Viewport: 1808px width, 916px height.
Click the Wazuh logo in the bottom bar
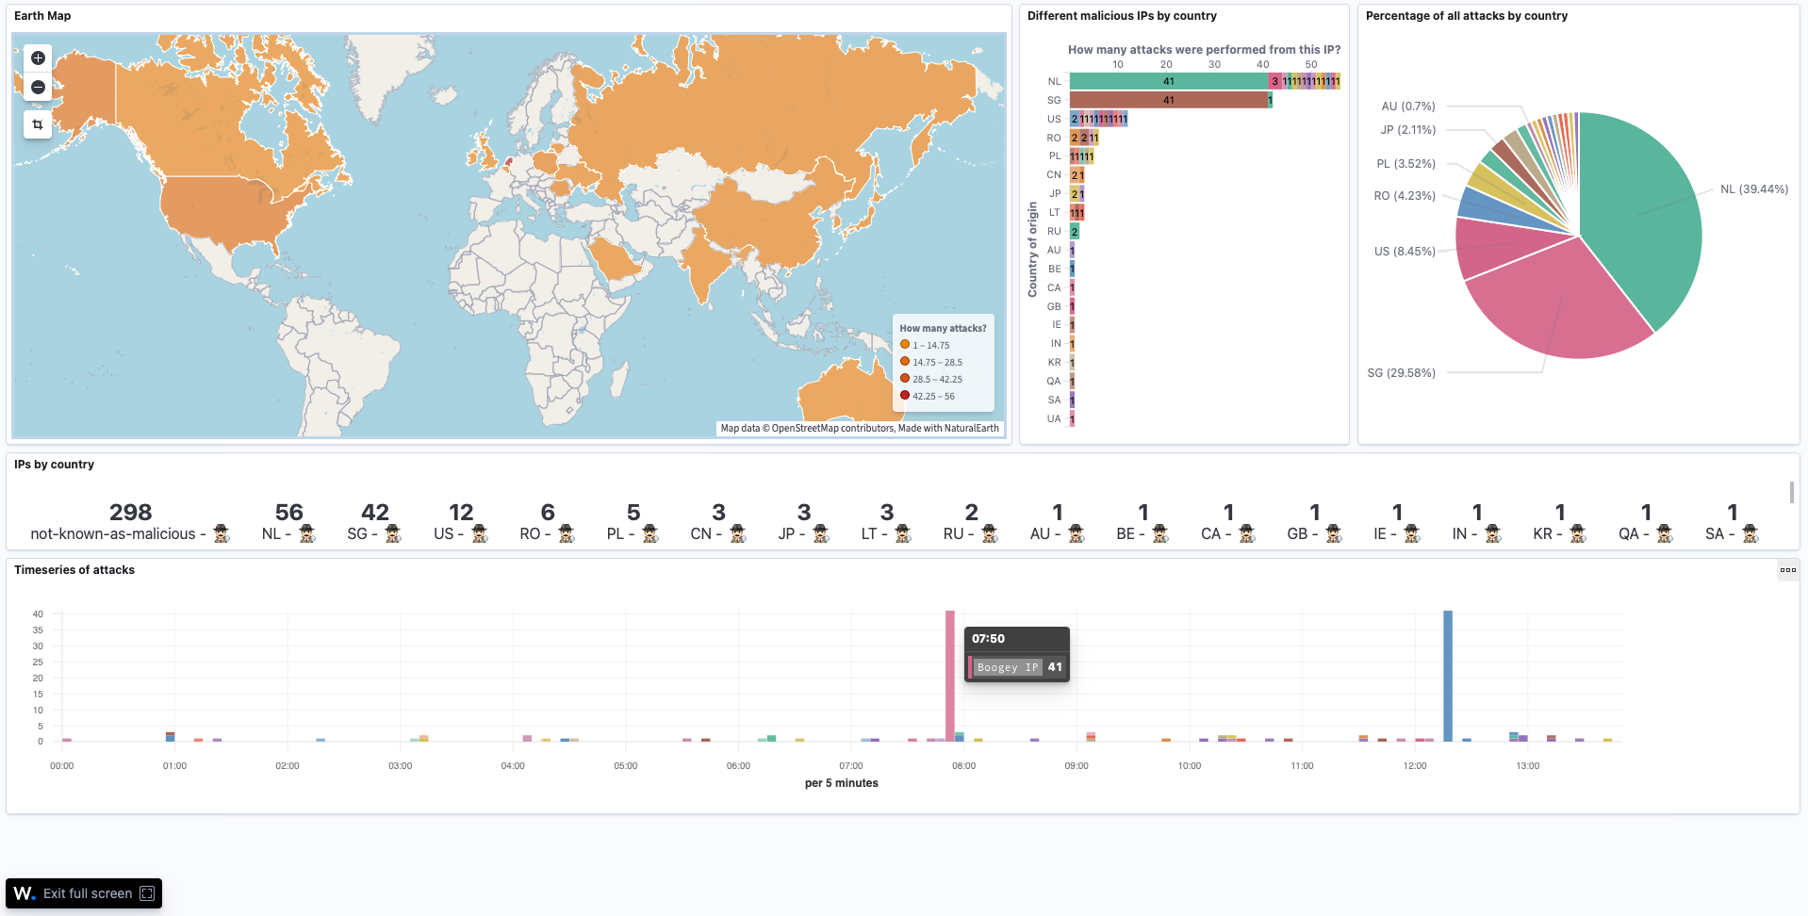(x=24, y=892)
